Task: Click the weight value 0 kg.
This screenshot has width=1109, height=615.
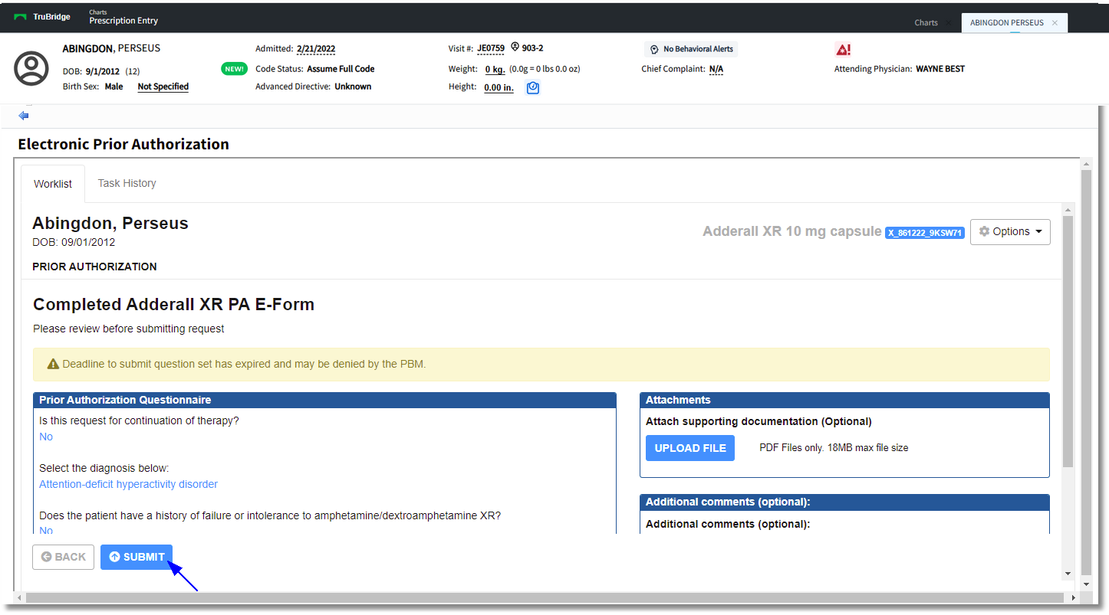Action: (x=495, y=69)
